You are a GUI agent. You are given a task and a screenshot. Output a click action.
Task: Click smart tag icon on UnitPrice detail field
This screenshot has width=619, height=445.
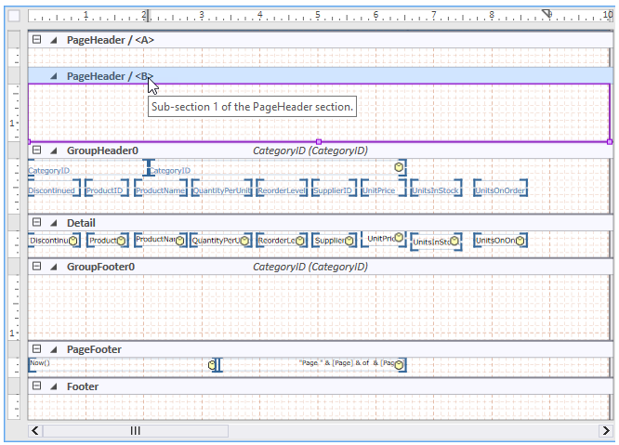point(400,239)
